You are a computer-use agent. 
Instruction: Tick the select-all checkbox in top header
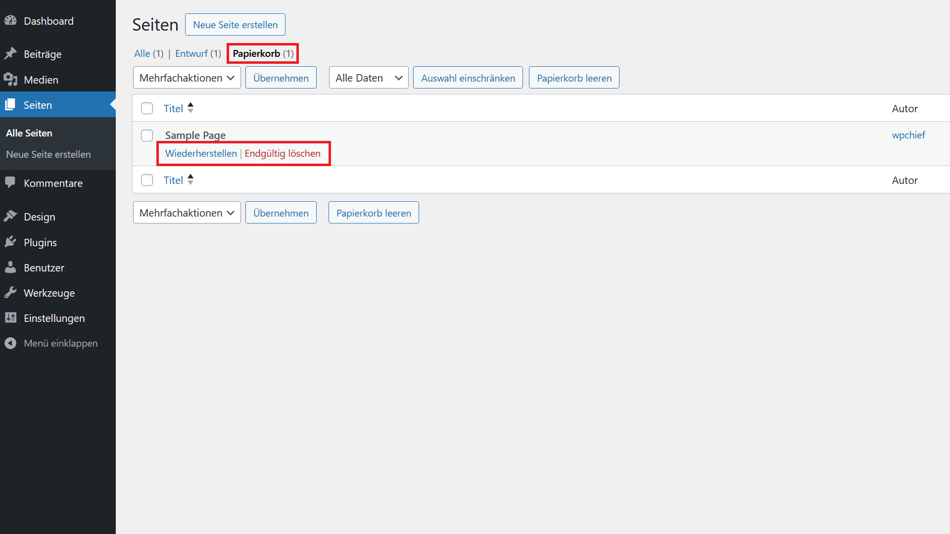click(x=147, y=108)
